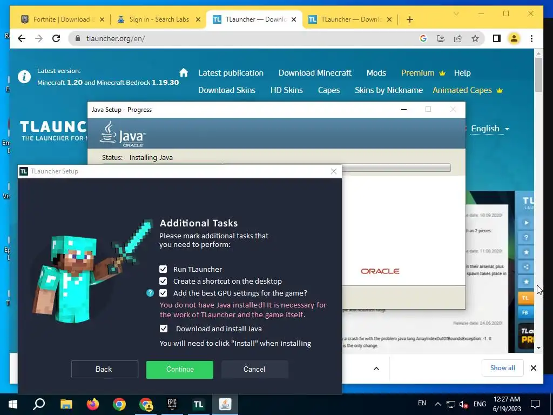
Task: Open Premium menu item
Action: (423, 73)
